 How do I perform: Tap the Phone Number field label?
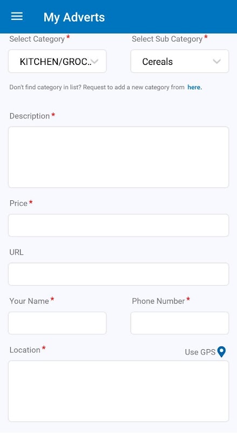[158, 301]
